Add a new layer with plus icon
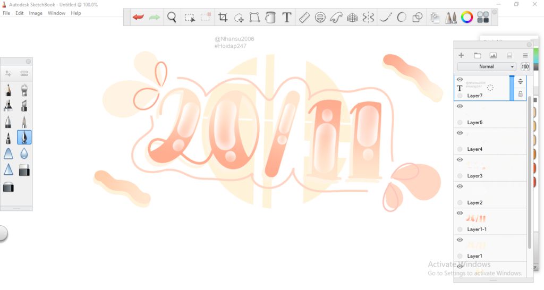 (461, 55)
